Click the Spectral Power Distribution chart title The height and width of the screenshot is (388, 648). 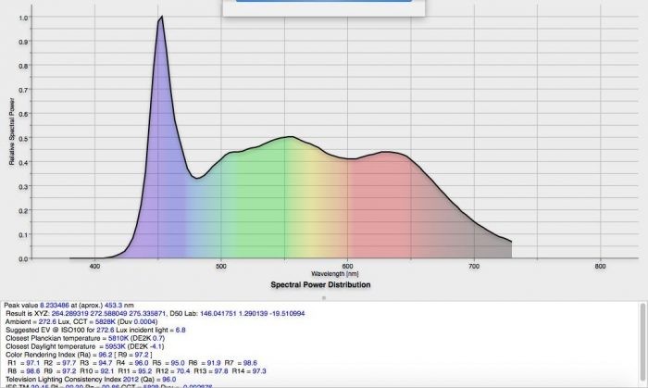click(x=321, y=285)
